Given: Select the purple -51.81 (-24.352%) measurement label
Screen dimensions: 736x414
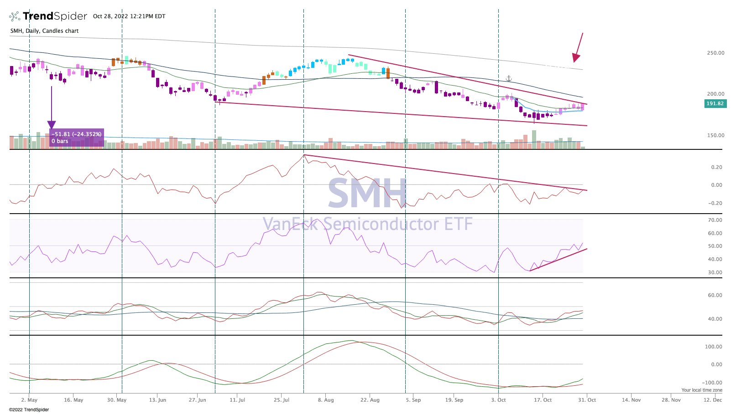Looking at the screenshot, I should tap(77, 138).
